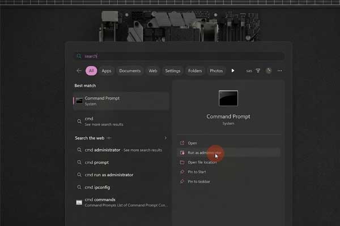Click the Open launch icon
The height and width of the screenshot is (226, 340).
(x=182, y=143)
